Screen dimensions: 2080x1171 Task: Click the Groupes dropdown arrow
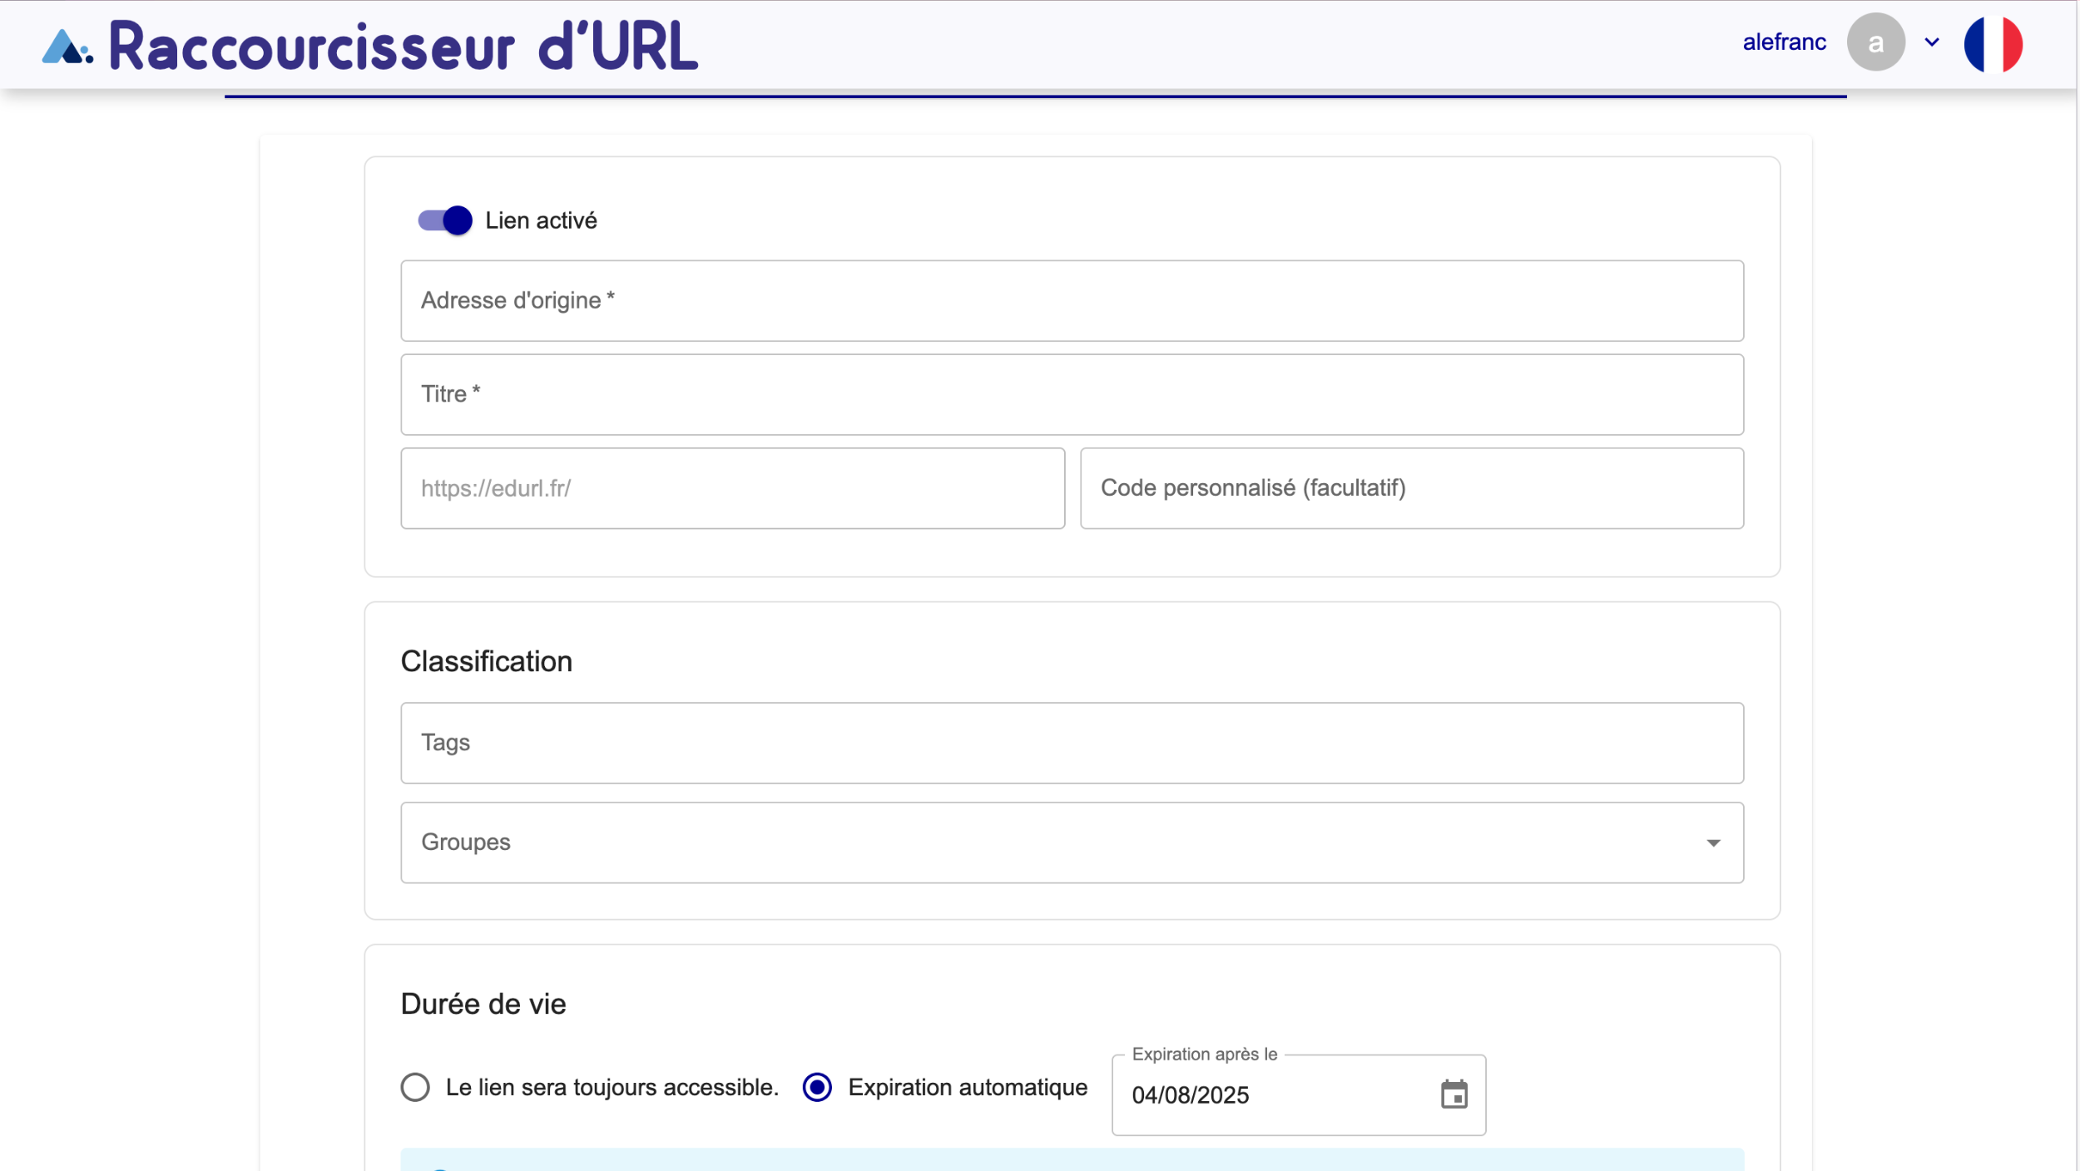tap(1713, 843)
